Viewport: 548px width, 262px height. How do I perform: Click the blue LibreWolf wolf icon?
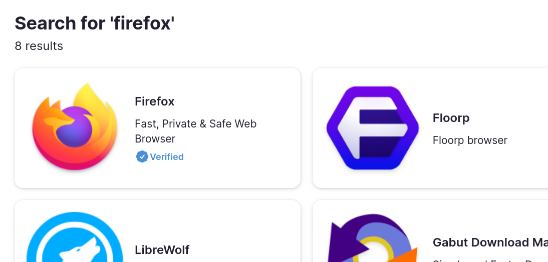pyautogui.click(x=75, y=237)
